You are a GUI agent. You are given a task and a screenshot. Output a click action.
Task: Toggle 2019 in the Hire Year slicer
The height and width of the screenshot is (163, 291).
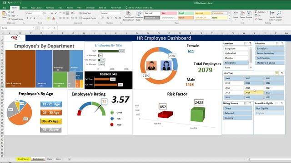click(254, 92)
